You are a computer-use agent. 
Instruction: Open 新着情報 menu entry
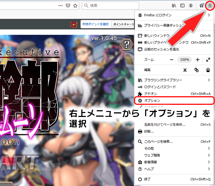(x=174, y=162)
